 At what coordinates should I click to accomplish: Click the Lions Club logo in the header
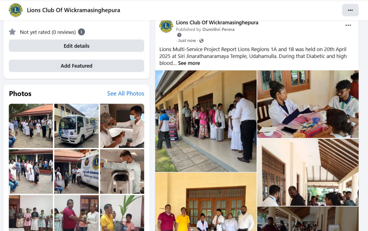tap(15, 10)
